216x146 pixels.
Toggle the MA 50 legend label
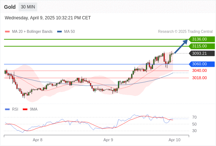click(x=70, y=32)
